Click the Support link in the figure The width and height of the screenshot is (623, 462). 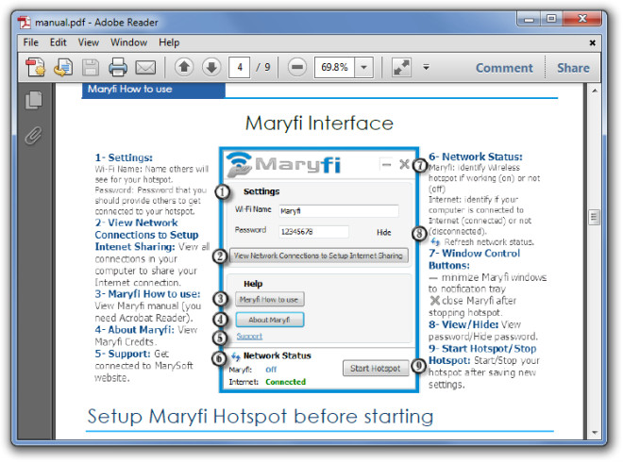click(x=249, y=337)
